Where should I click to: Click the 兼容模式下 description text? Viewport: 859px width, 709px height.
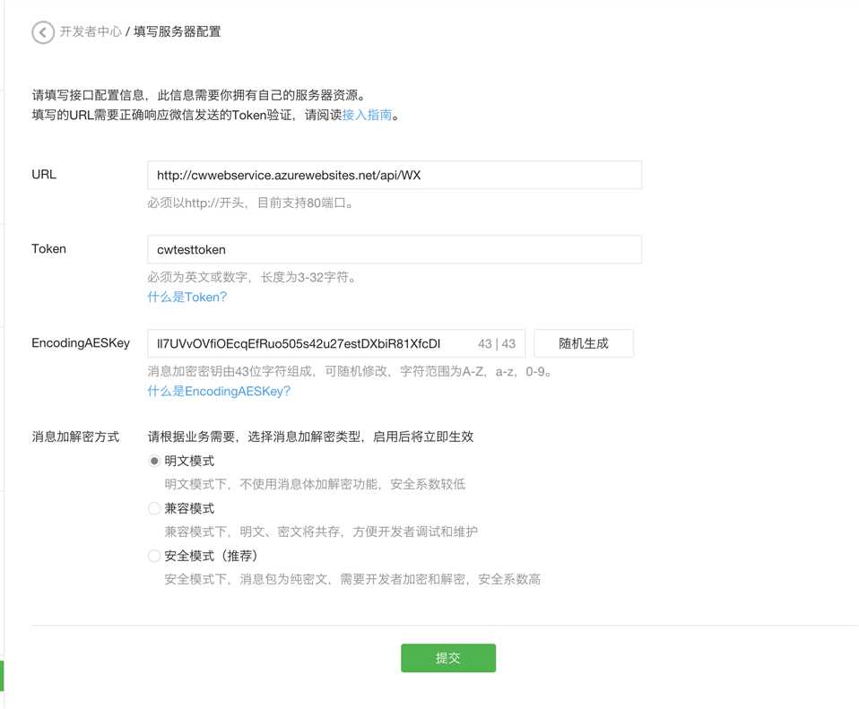[321, 532]
